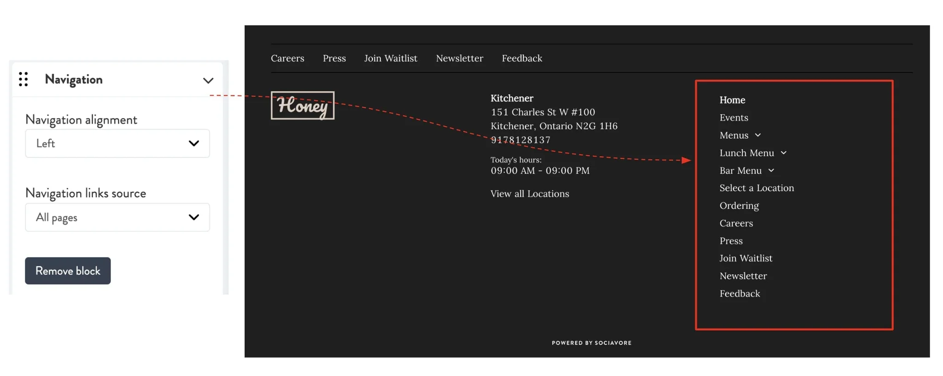Open the Navigation links source dropdown

coord(117,217)
